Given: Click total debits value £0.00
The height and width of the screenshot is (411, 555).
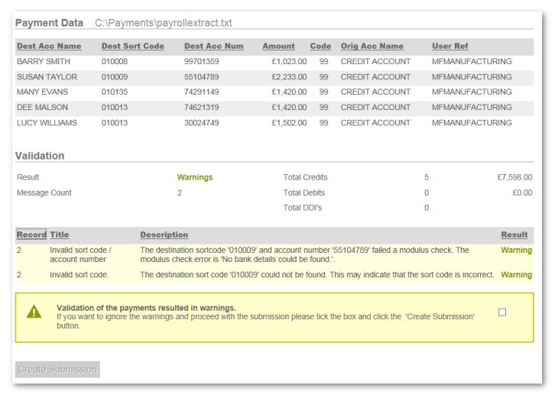Looking at the screenshot, I should 522,193.
